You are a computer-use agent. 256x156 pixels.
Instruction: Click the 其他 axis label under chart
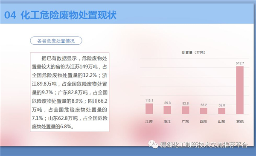[x=240, y=121]
